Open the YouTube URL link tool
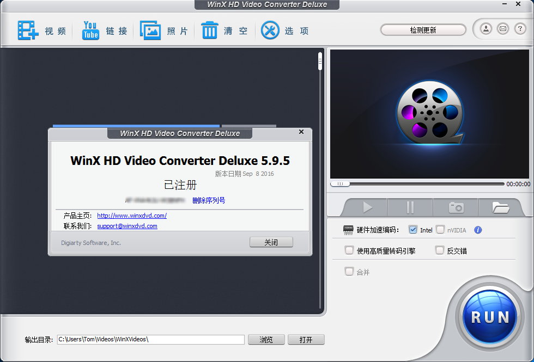 pyautogui.click(x=90, y=30)
